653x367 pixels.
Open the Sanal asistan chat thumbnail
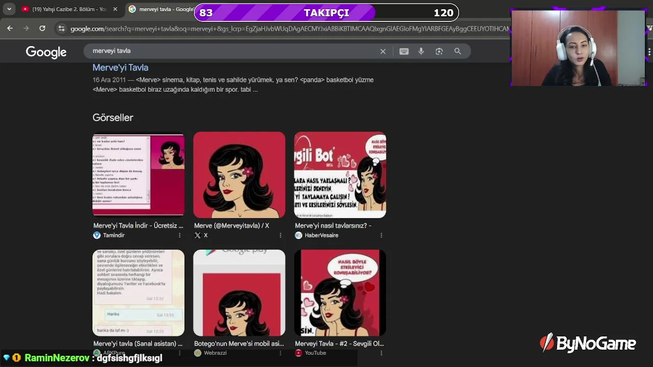coord(138,293)
